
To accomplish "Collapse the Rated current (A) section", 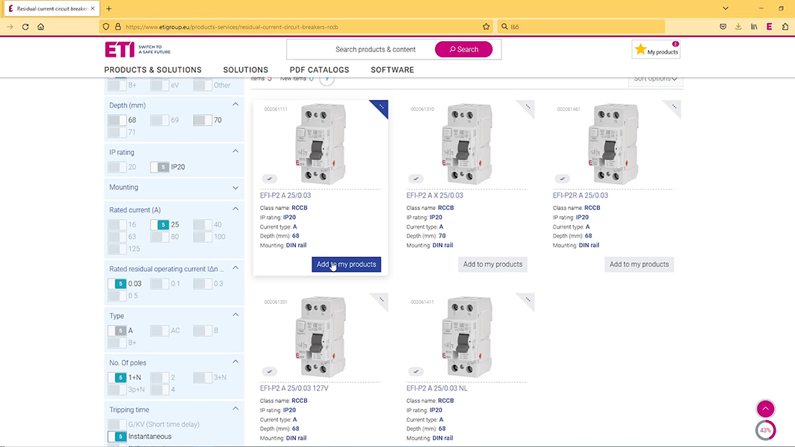I will coord(235,210).
